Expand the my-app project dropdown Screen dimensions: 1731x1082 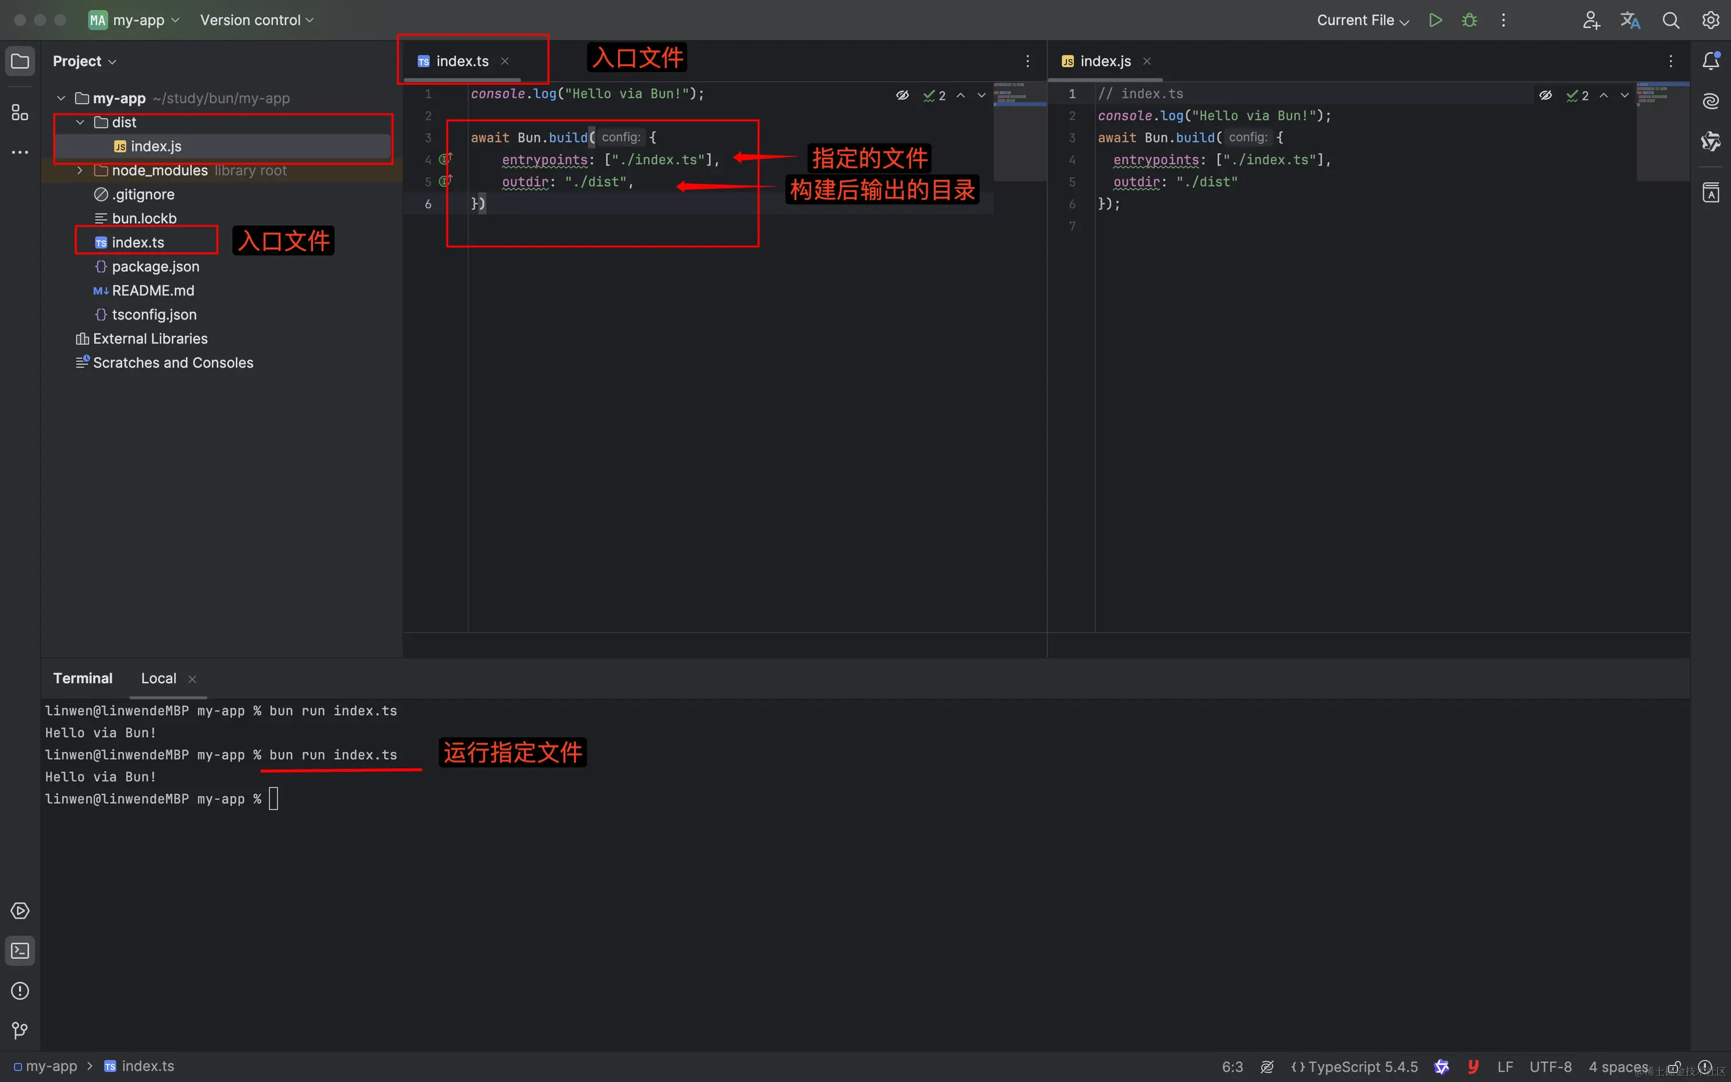click(x=134, y=20)
